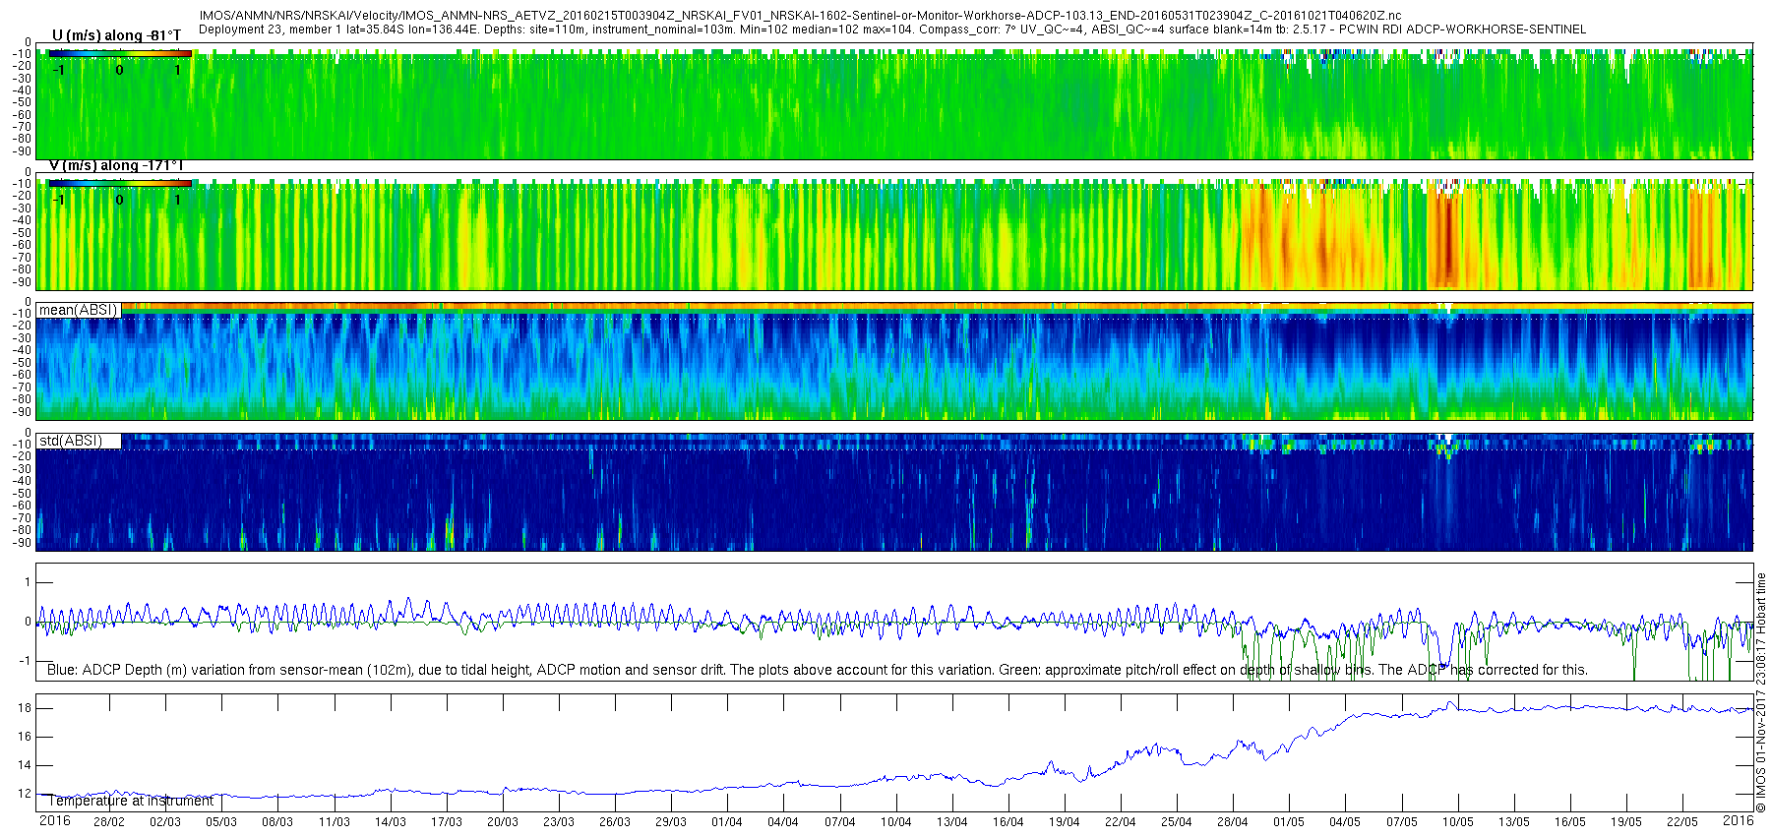Viewport: 1771px width, 836px height.
Task: Click the 'Deployment 23, member 1' metadata line
Action: (x=892, y=30)
